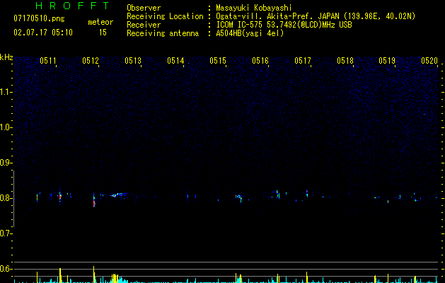Click the observer name Masayuki Kobayashi

click(254, 8)
